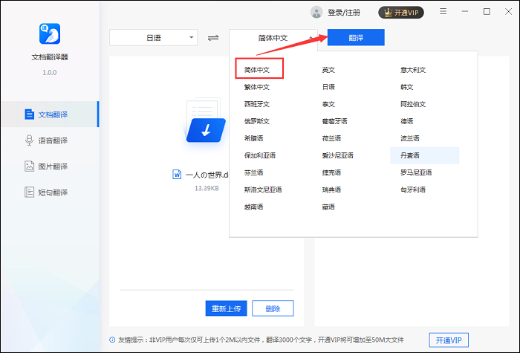Minimize the translator window
Image resolution: width=520 pixels, height=353 pixels.
click(465, 12)
